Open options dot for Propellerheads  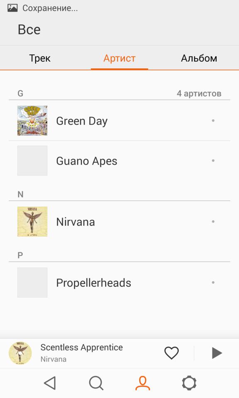pyautogui.click(x=213, y=282)
